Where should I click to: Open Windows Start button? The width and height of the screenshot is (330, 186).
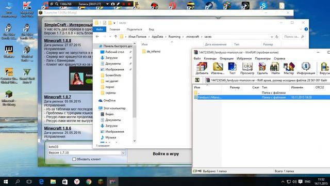click(6, 181)
